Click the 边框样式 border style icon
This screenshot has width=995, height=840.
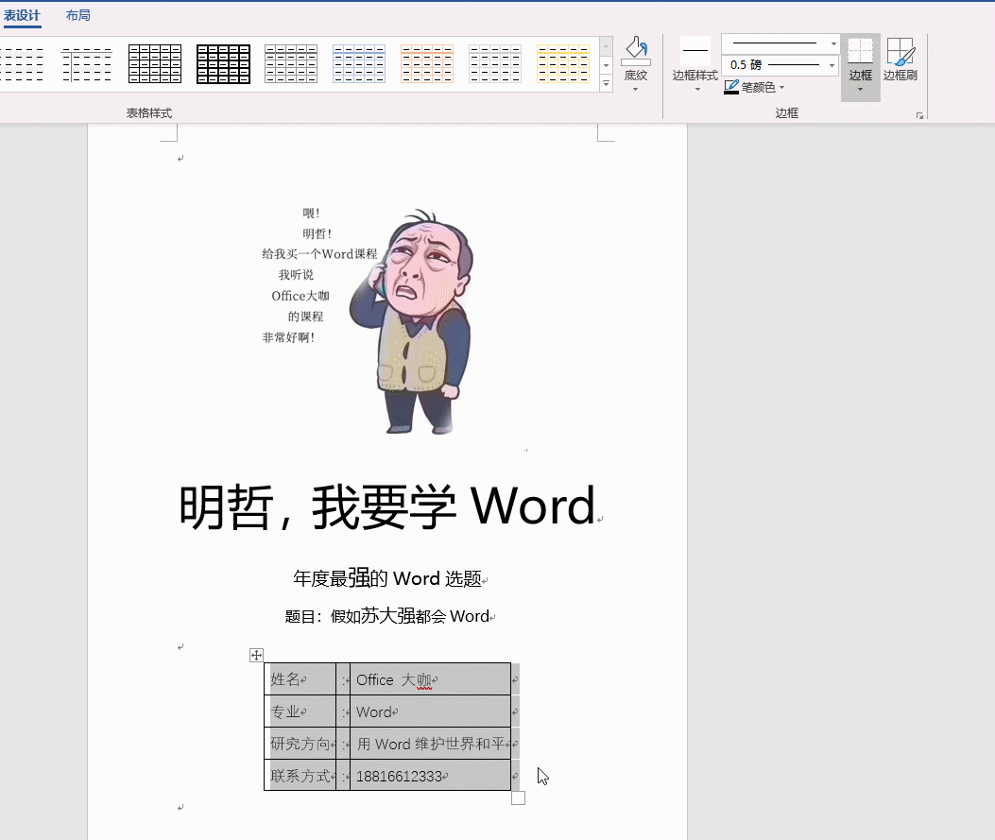(x=695, y=51)
